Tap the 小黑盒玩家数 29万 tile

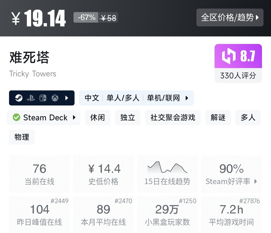tap(167, 215)
